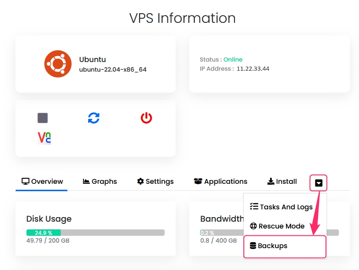Screen dimensions: 359x270
Task: Restart the VPS using the blue arrows icon
Action: click(x=94, y=118)
